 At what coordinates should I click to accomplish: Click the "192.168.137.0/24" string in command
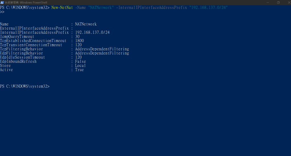(x=208, y=8)
